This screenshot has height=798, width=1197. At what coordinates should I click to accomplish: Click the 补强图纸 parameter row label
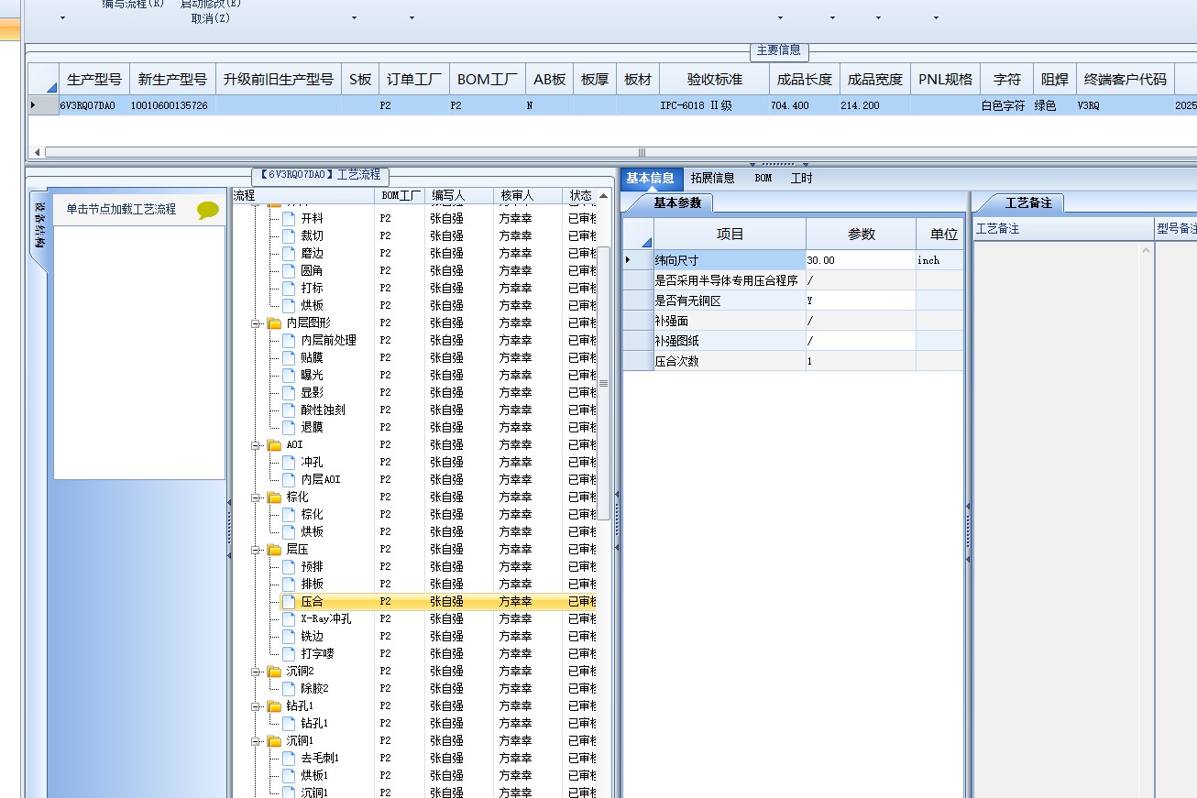point(730,341)
